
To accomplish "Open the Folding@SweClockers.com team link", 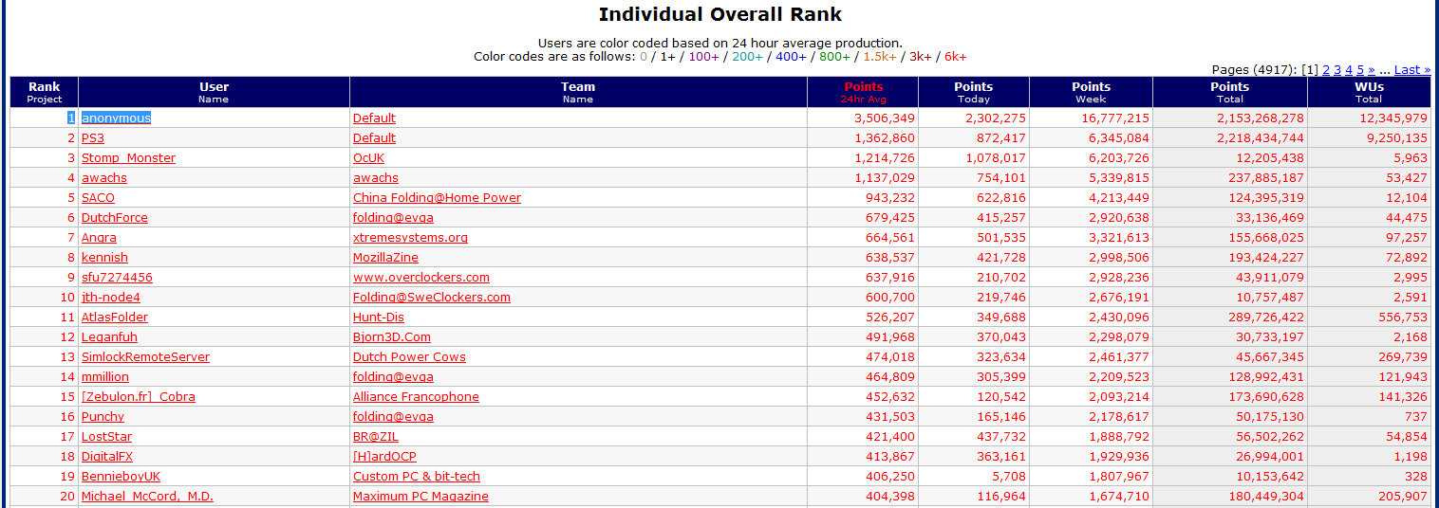I will pos(432,298).
